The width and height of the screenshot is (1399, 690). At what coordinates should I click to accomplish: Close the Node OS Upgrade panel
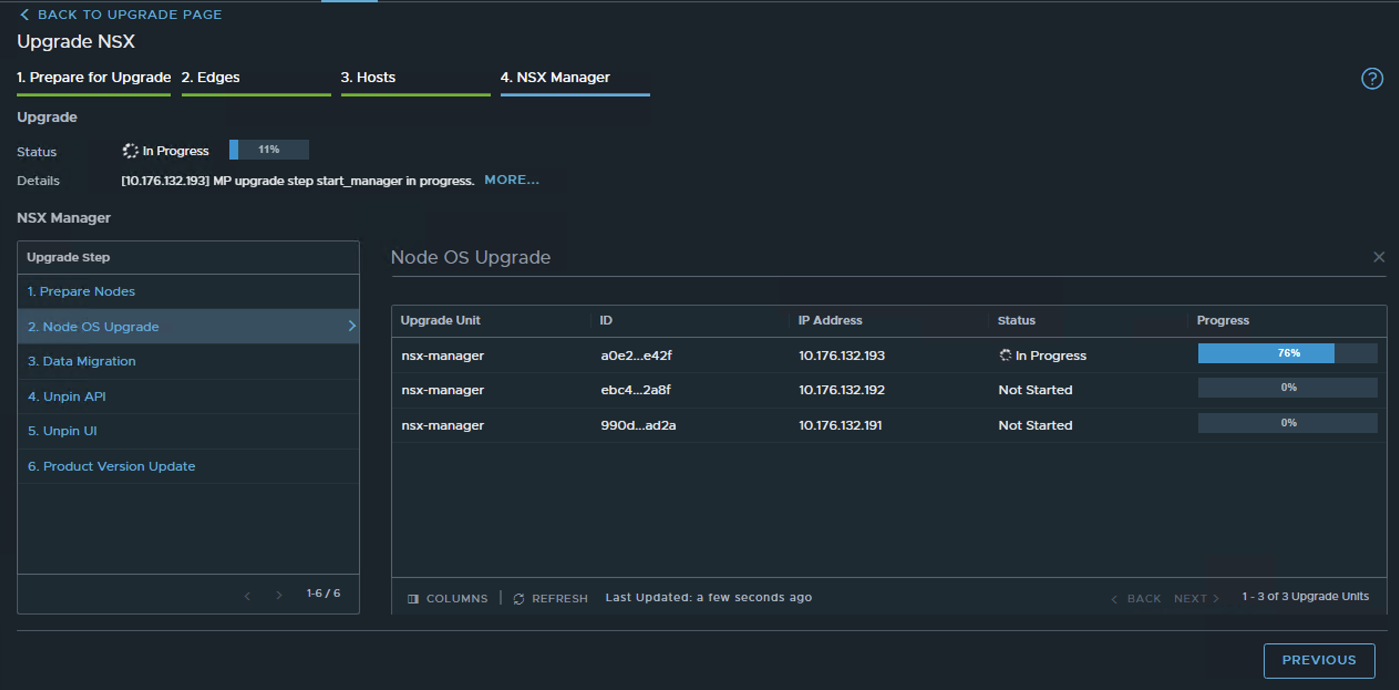pyautogui.click(x=1379, y=257)
